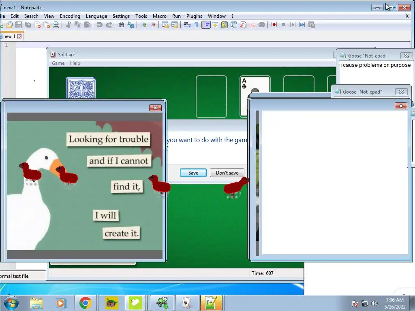415x311 pixels.
Task: Click the volume speaker tray icon
Action: pos(374,303)
